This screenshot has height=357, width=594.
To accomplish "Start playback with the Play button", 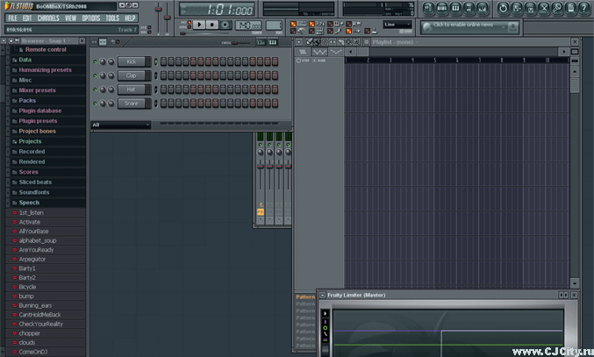I will pos(199,25).
